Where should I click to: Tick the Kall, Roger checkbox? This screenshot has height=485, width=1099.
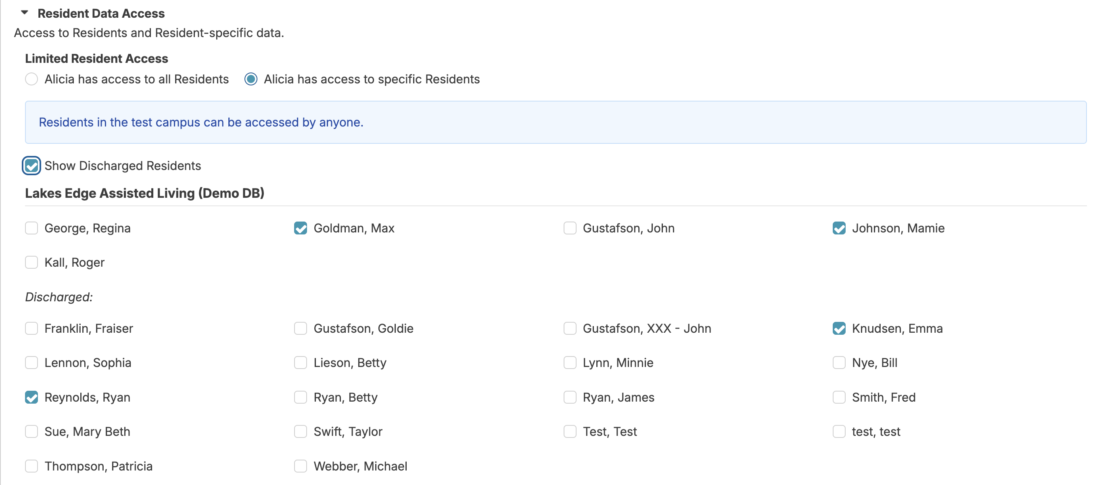tap(31, 262)
